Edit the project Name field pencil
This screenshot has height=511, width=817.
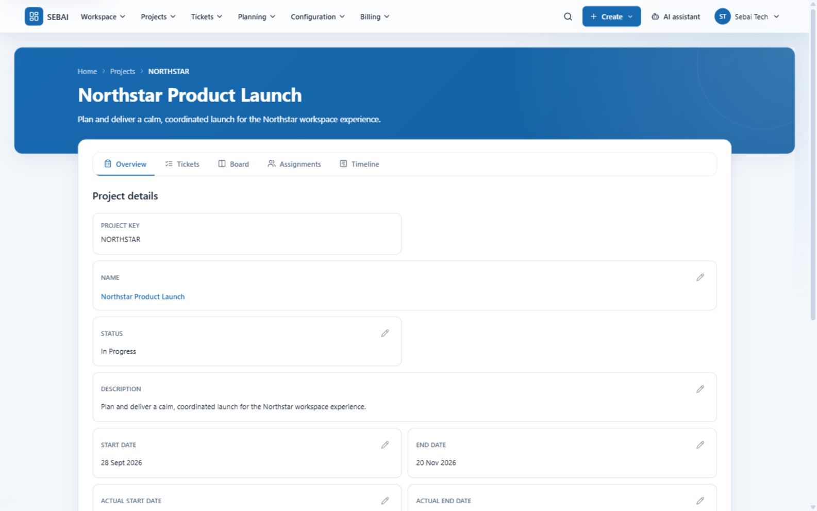pyautogui.click(x=700, y=277)
